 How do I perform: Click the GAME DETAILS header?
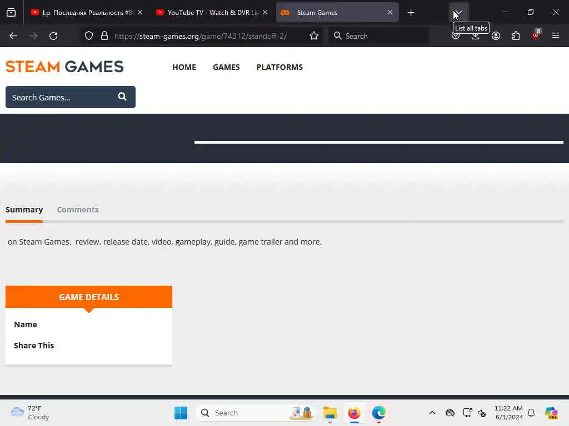(x=89, y=297)
